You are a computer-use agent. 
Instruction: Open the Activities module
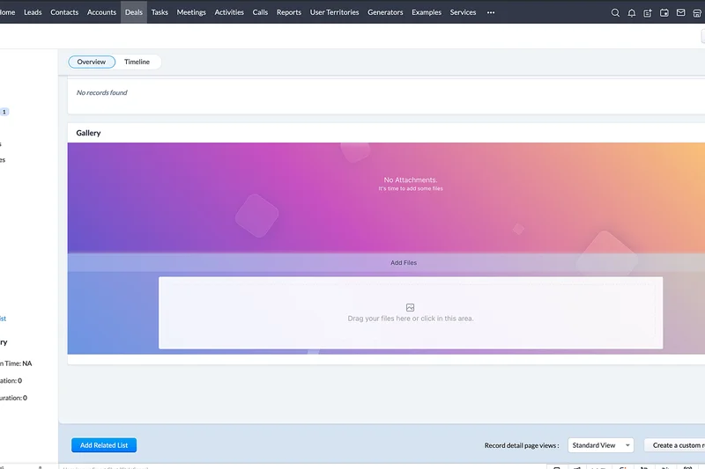pos(229,12)
